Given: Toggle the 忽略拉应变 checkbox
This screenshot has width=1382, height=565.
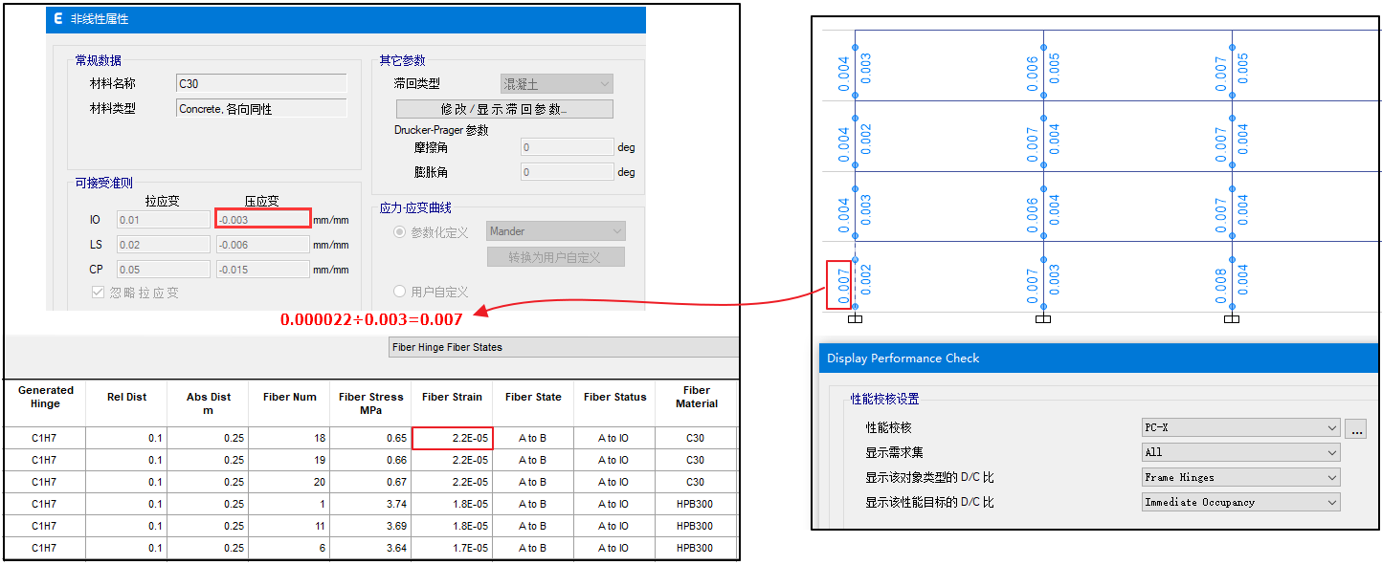Looking at the screenshot, I should point(98,293).
